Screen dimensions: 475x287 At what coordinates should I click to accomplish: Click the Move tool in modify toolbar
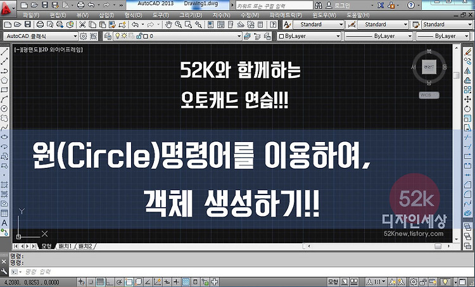pyautogui.click(x=468, y=99)
